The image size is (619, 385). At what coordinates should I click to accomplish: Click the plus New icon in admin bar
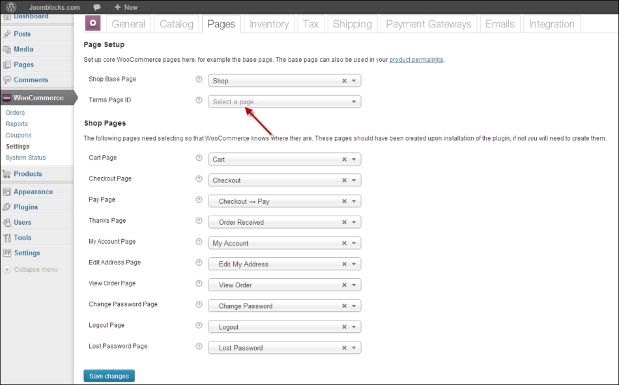(x=117, y=7)
